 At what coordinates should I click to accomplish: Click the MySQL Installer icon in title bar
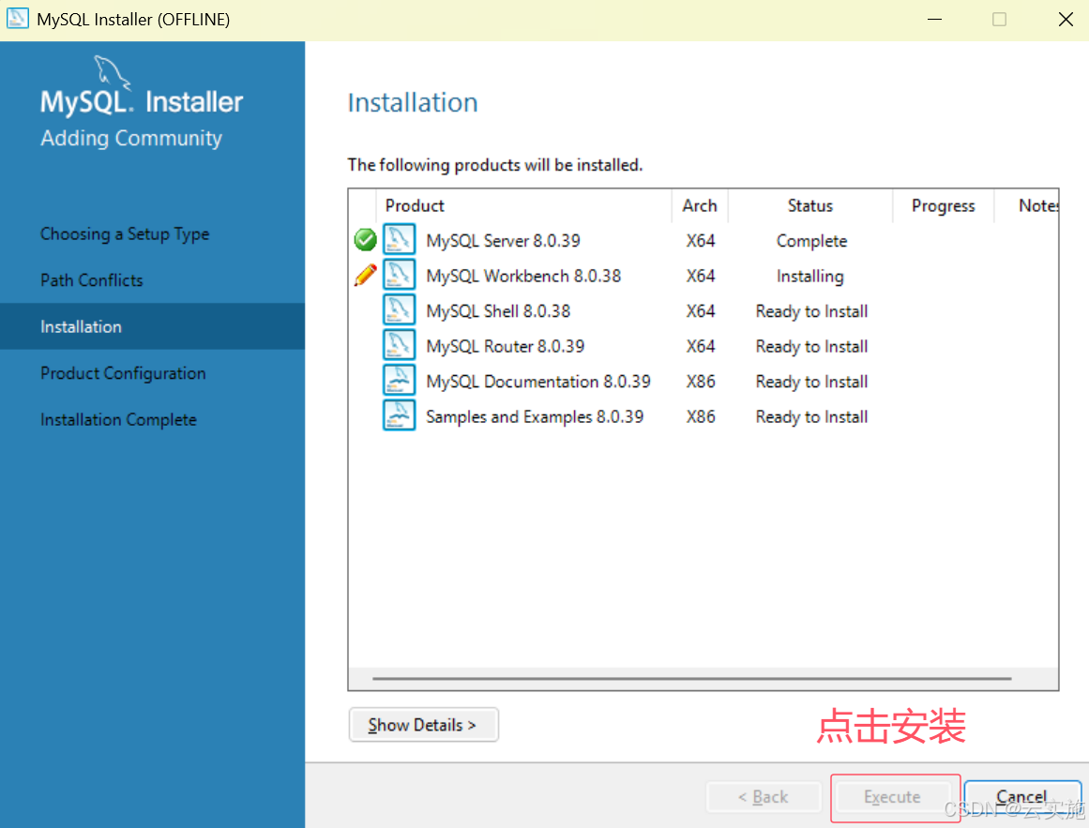click(x=18, y=19)
